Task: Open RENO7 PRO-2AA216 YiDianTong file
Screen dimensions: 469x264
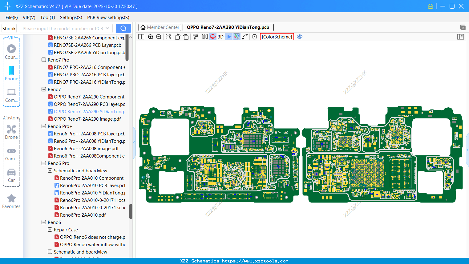Action: 87,82
